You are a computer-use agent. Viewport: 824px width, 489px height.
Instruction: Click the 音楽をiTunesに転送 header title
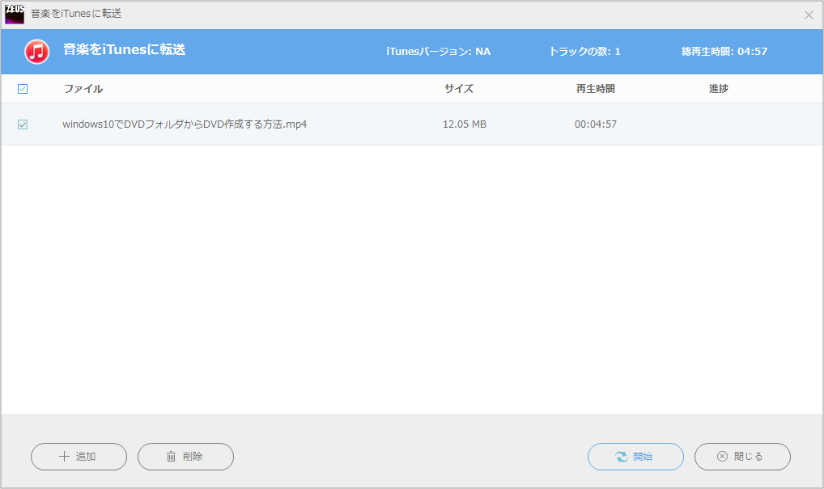(x=125, y=50)
